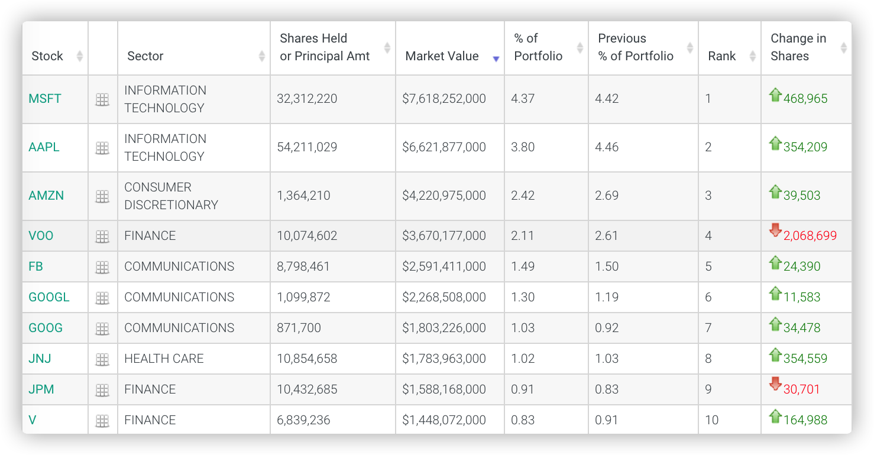Sort by Change in Shares column
Screen dimensions: 874x455
click(x=807, y=48)
